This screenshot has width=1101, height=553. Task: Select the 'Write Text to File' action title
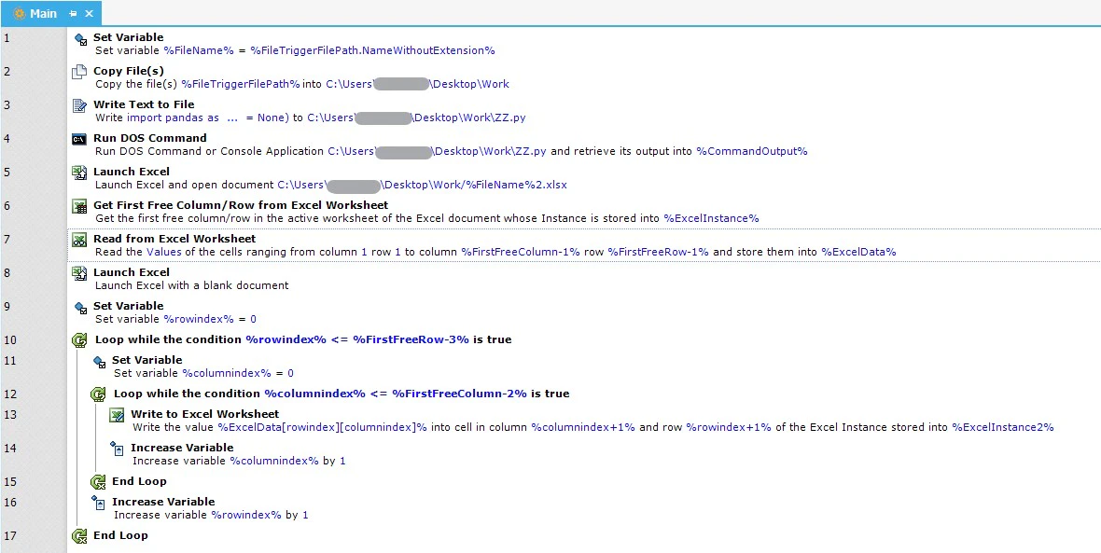[144, 104]
